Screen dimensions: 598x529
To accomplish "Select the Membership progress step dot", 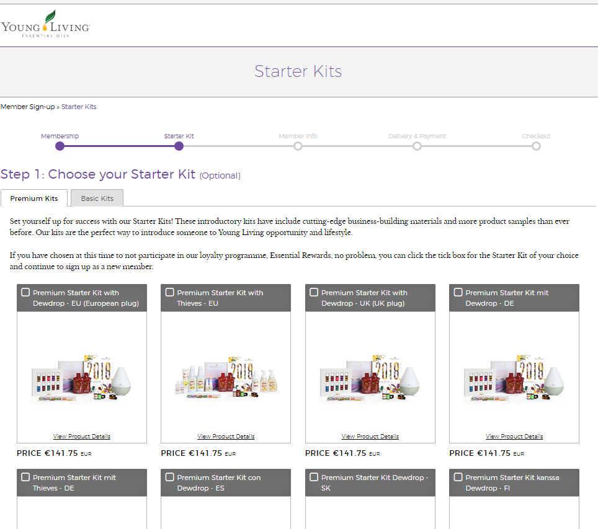I will [60, 146].
